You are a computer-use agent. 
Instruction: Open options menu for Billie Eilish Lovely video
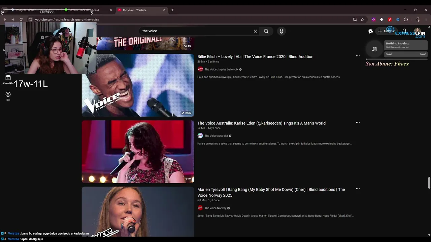pyautogui.click(x=358, y=56)
